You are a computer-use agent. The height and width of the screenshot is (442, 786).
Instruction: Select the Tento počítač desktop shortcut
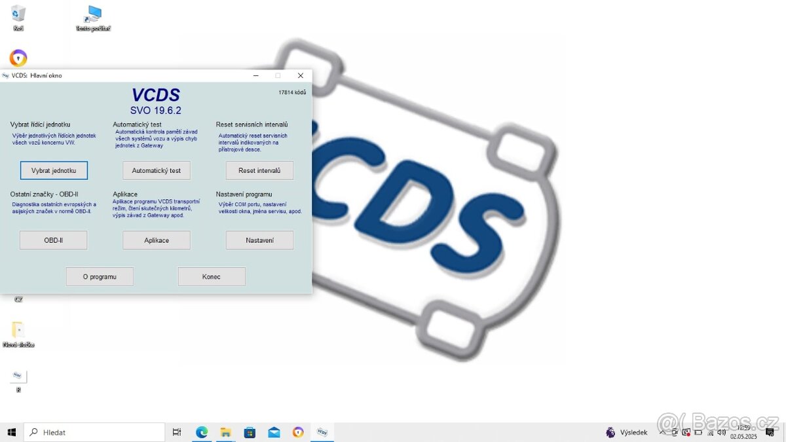pyautogui.click(x=93, y=18)
